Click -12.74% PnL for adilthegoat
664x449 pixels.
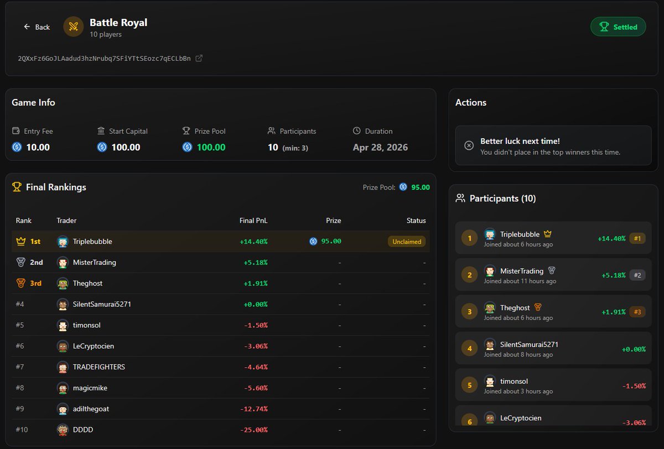click(254, 409)
